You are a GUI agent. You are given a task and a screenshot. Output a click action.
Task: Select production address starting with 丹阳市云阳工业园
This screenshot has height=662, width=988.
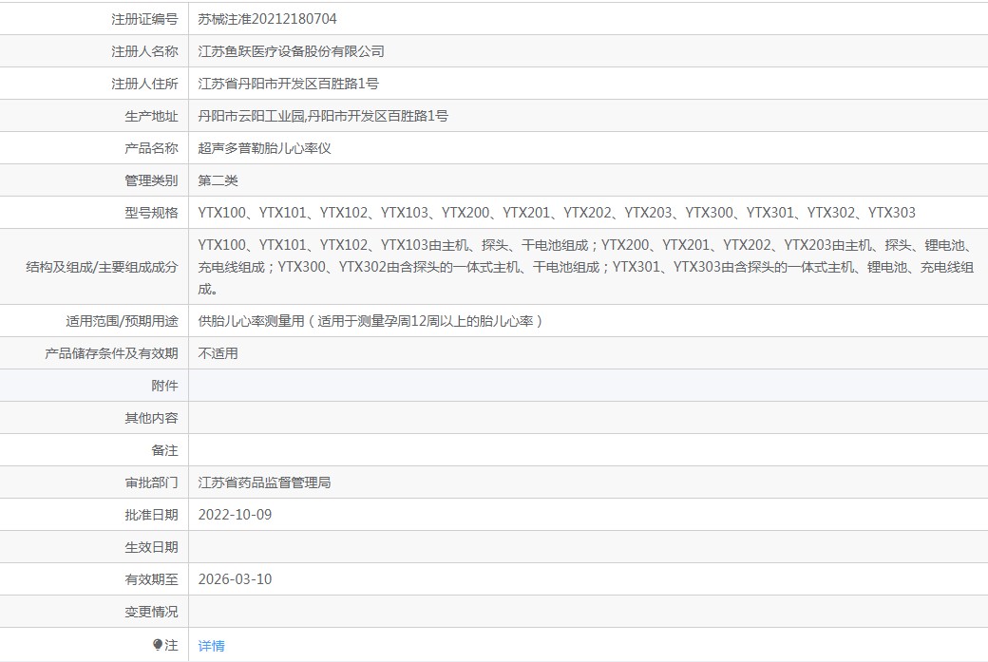click(323, 116)
